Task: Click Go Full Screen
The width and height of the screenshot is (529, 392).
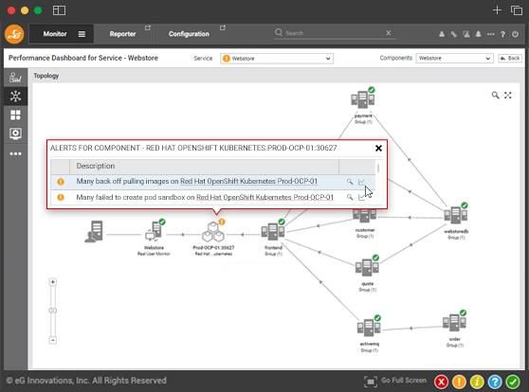Action: pos(395,381)
